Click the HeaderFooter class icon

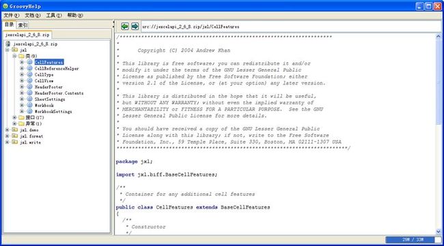(29, 87)
